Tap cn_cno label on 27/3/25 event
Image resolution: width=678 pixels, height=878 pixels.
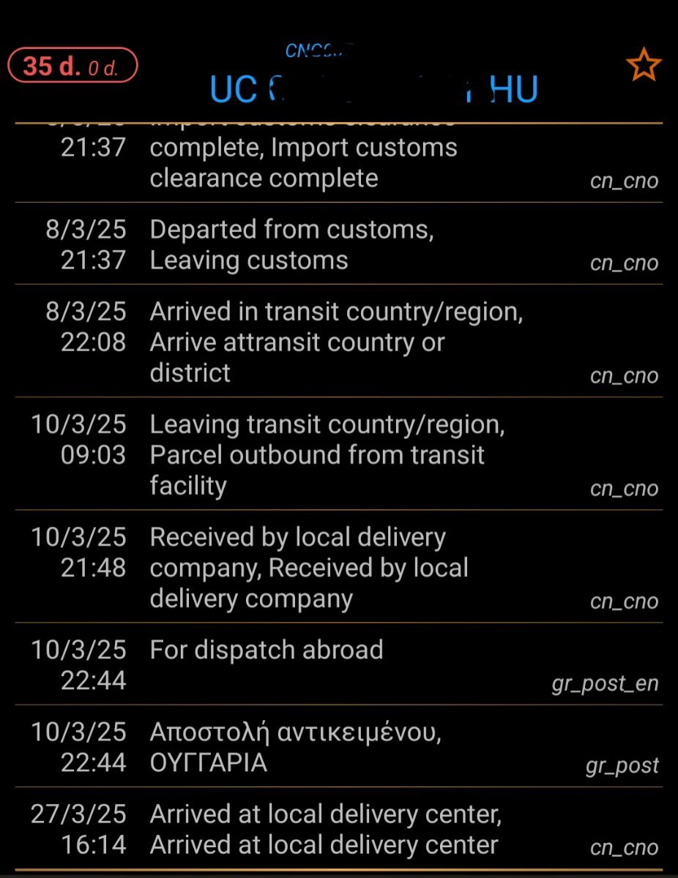(624, 847)
